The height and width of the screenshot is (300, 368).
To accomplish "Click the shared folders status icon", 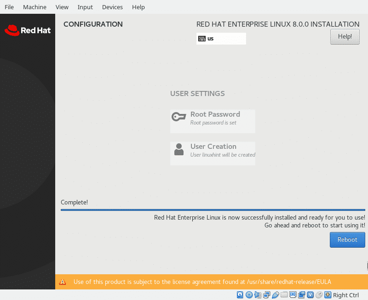I will [284, 294].
